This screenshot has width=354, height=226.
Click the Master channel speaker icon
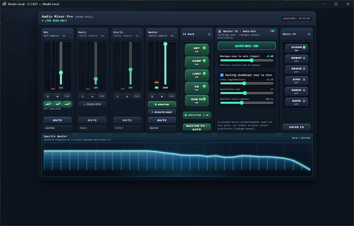[x=162, y=96]
